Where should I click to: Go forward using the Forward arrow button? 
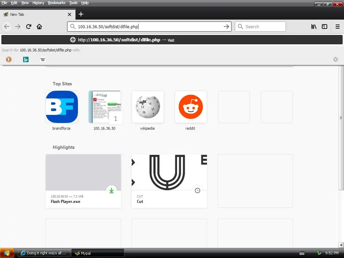point(18,27)
